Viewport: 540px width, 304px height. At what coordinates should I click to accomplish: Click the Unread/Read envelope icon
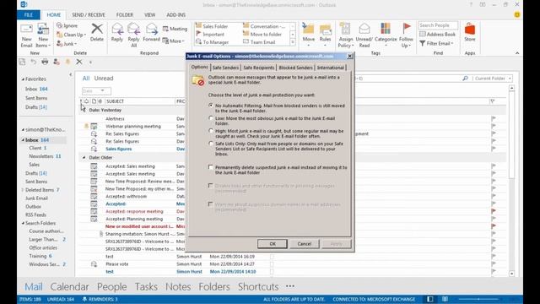(364, 30)
